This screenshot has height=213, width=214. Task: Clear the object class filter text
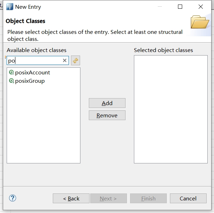[64, 60]
